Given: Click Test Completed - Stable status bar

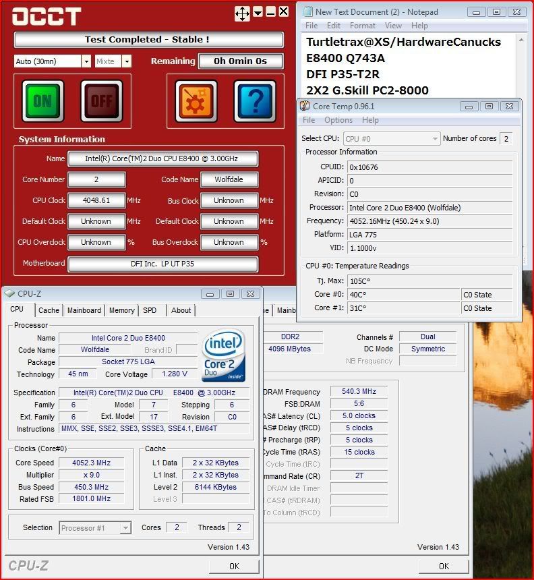Looking at the screenshot, I should point(148,40).
